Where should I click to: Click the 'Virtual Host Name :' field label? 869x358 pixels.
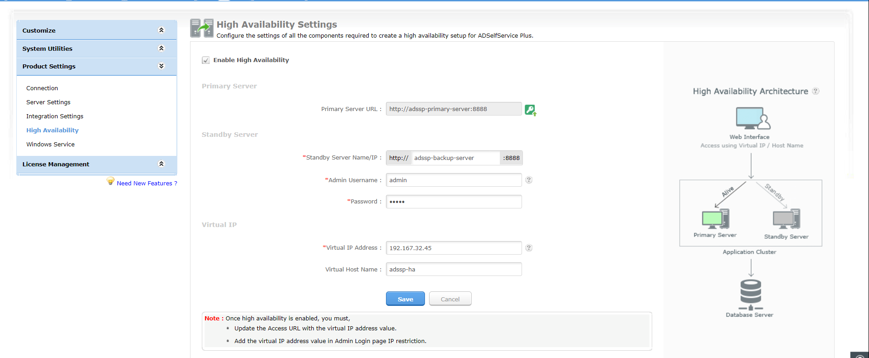[353, 270]
